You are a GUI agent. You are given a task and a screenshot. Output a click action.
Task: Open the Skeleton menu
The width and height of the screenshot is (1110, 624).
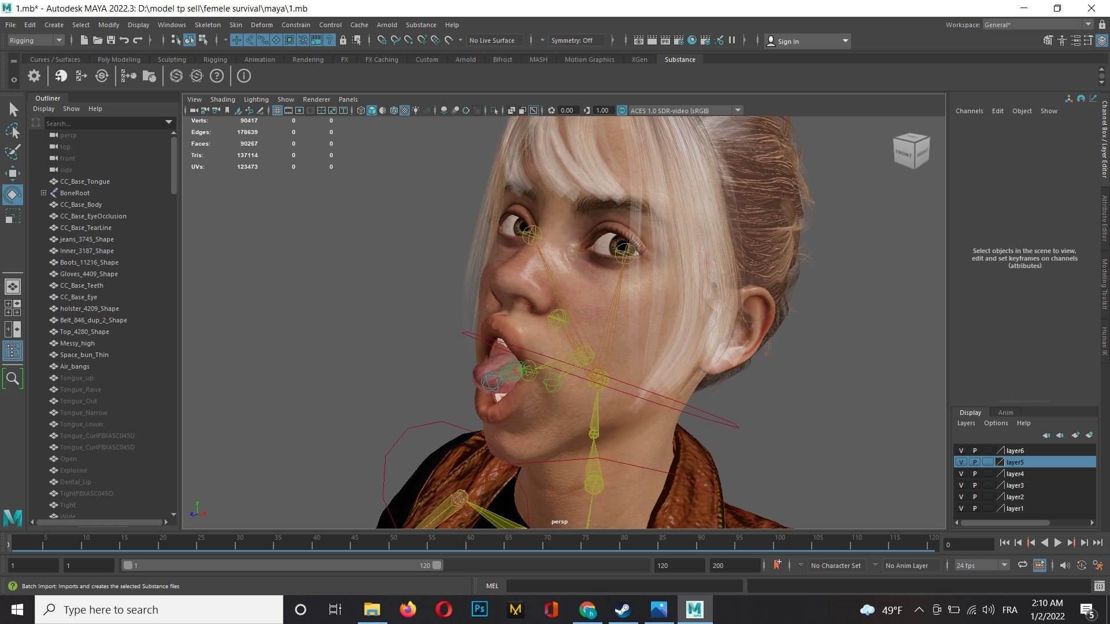pos(207,25)
